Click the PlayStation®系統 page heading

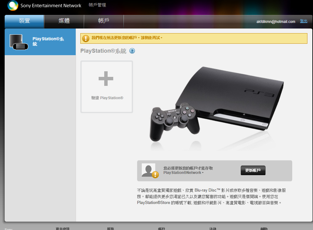[x=103, y=51]
